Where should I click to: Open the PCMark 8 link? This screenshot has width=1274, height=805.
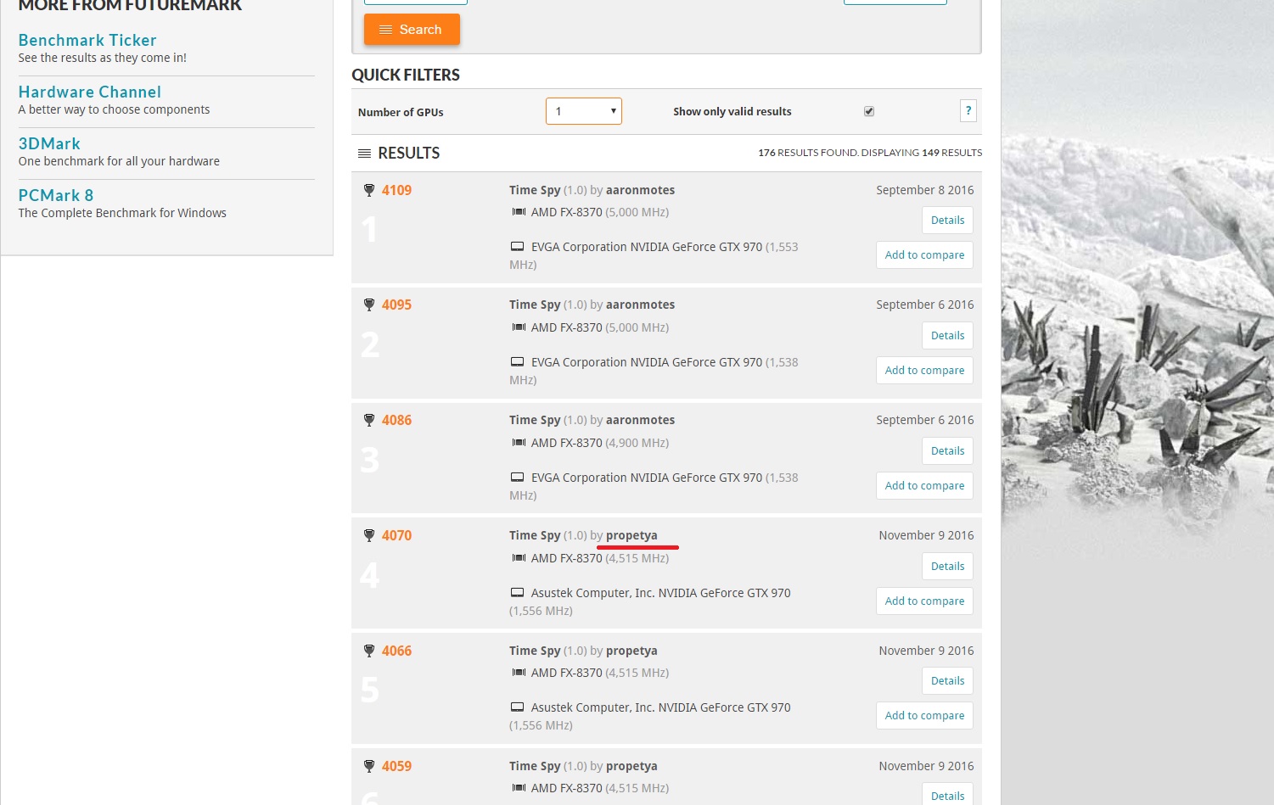(56, 195)
